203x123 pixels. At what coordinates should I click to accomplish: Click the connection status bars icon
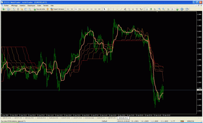[182, 121]
